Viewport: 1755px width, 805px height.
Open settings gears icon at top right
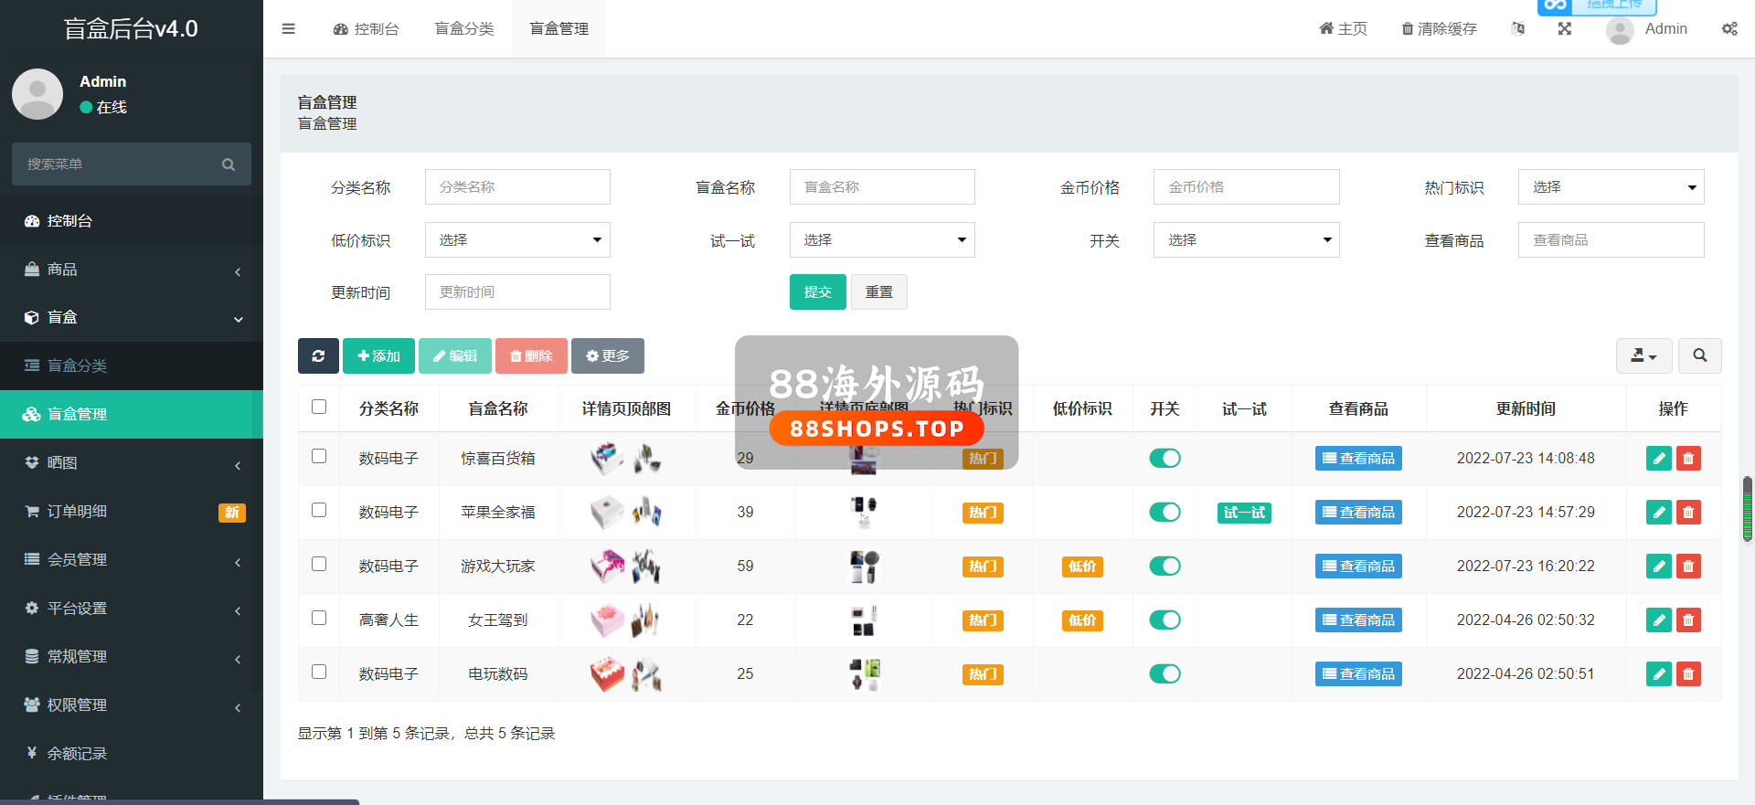tap(1729, 28)
